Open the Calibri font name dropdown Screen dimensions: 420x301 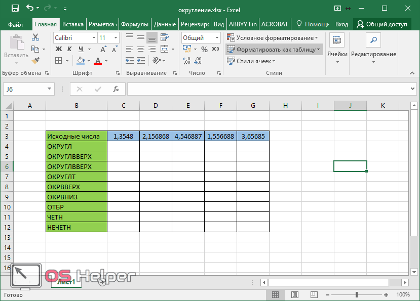[94, 38]
